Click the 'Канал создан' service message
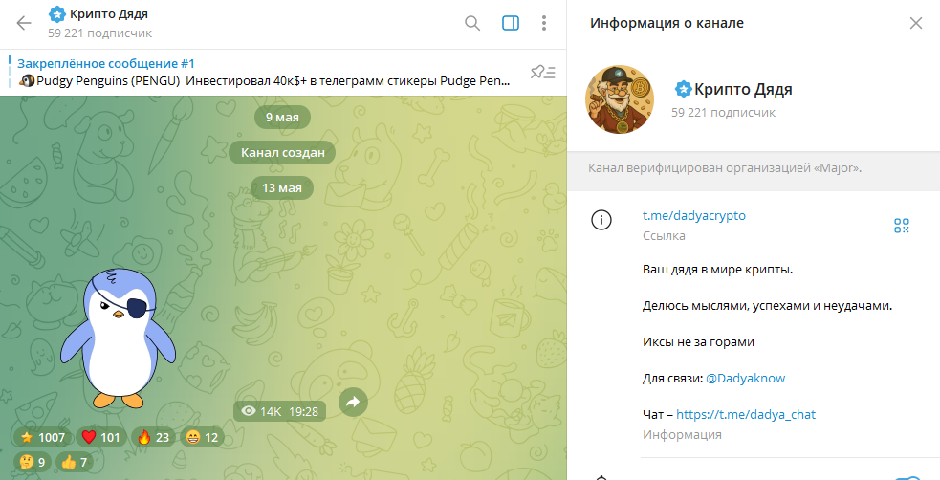 (x=283, y=153)
